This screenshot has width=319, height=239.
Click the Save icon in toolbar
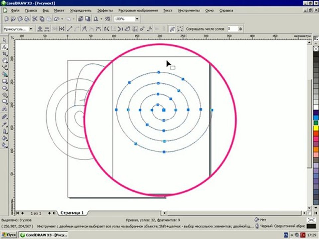[20, 19]
